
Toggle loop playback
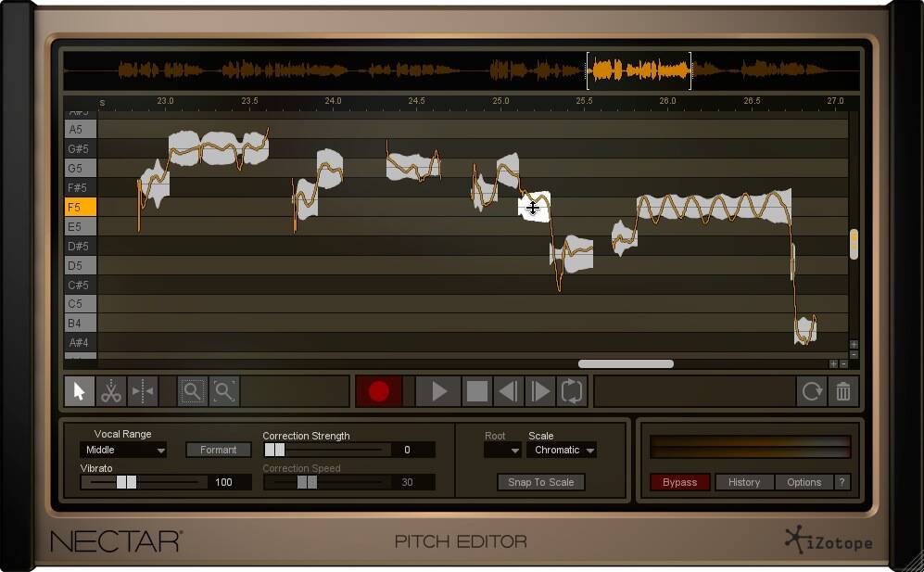click(572, 391)
